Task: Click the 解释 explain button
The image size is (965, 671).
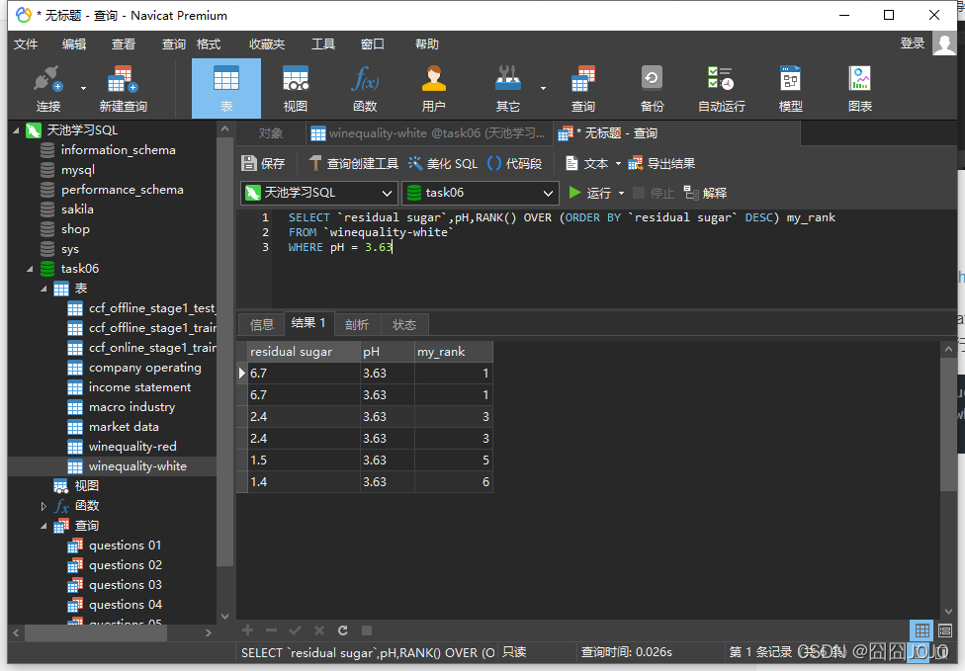Action: pos(705,193)
